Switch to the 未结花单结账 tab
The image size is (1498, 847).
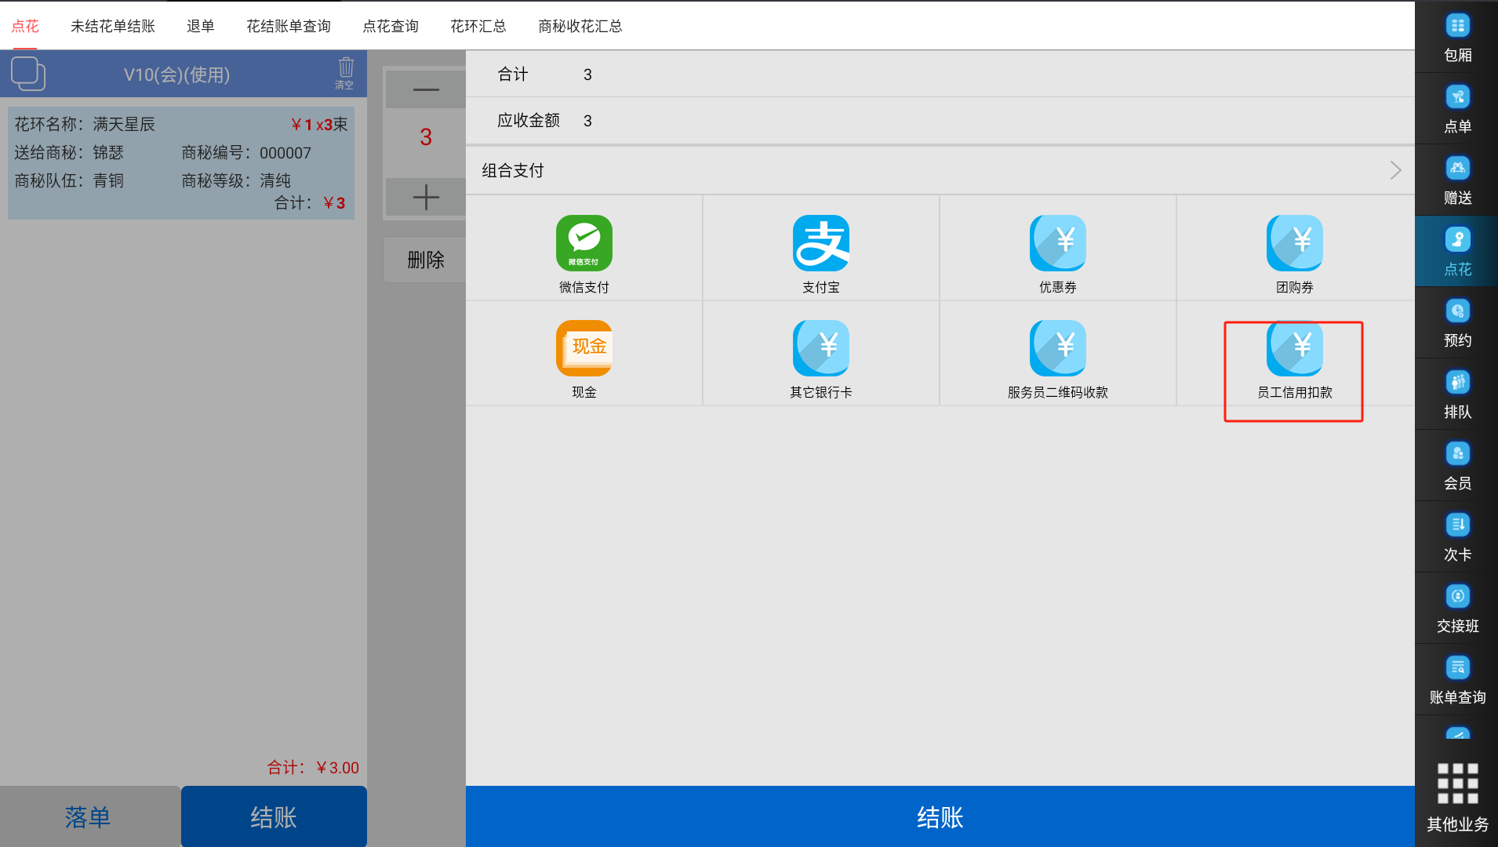pyautogui.click(x=113, y=26)
